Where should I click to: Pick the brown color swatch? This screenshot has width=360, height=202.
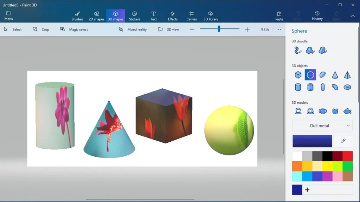(x=348, y=176)
